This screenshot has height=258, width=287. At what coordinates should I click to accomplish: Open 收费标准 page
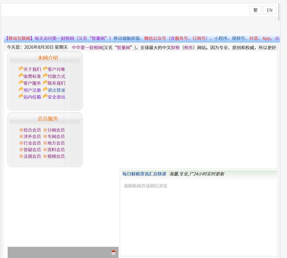click(32, 76)
